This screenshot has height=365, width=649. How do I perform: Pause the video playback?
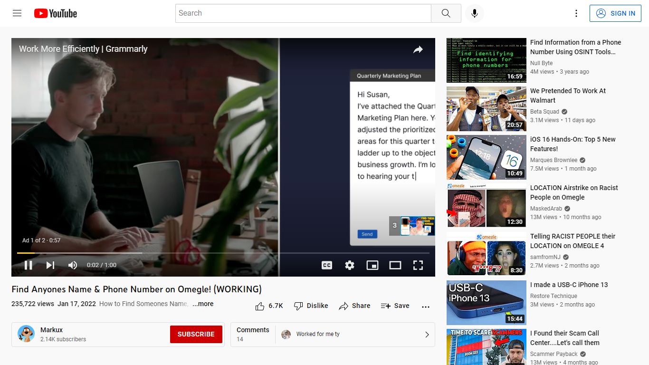coord(29,265)
